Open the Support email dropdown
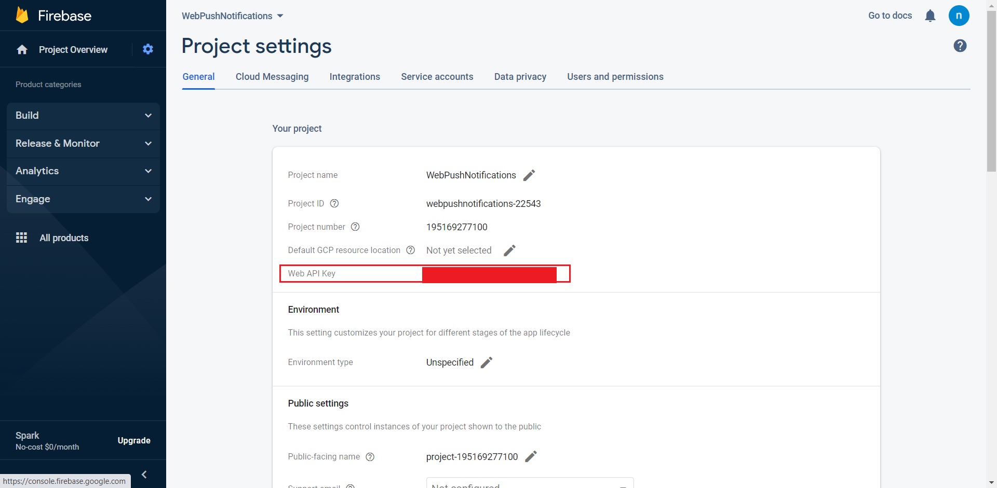 [530, 483]
